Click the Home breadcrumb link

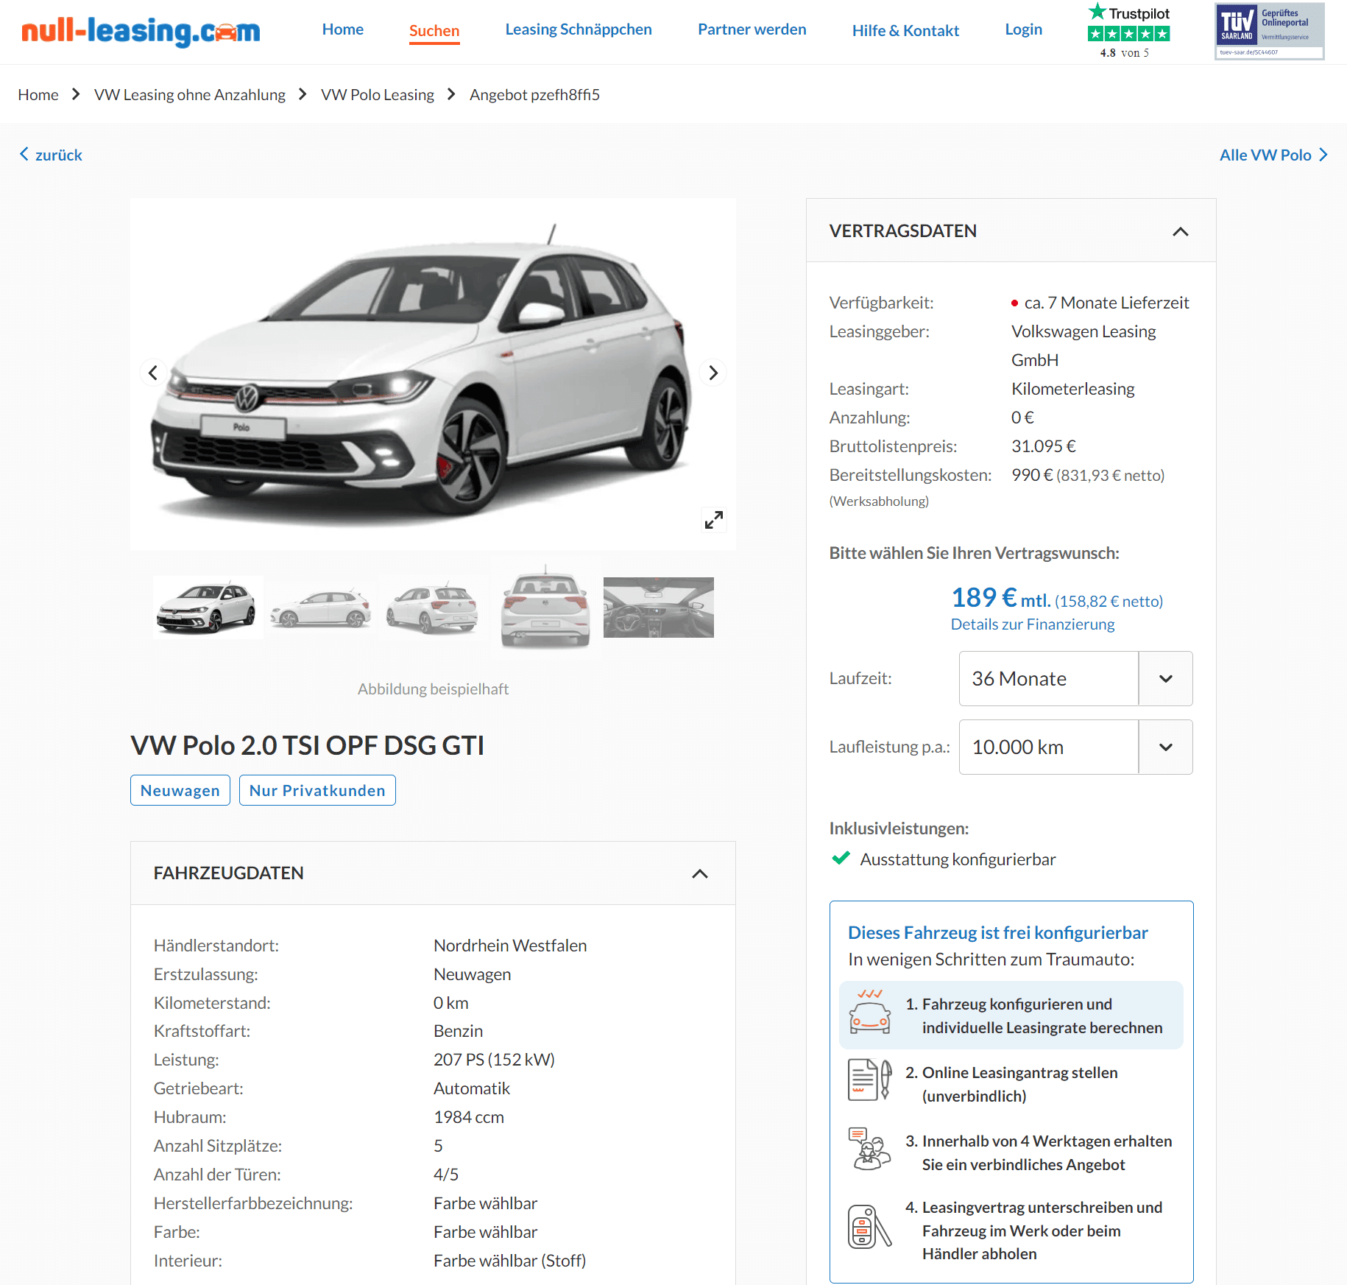coord(38,95)
